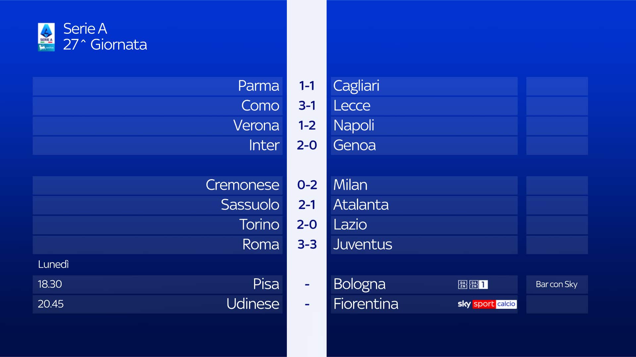Screen dimensions: 636x357
Task: Click the Roma 3-3 Juventus score
Action: (x=307, y=244)
